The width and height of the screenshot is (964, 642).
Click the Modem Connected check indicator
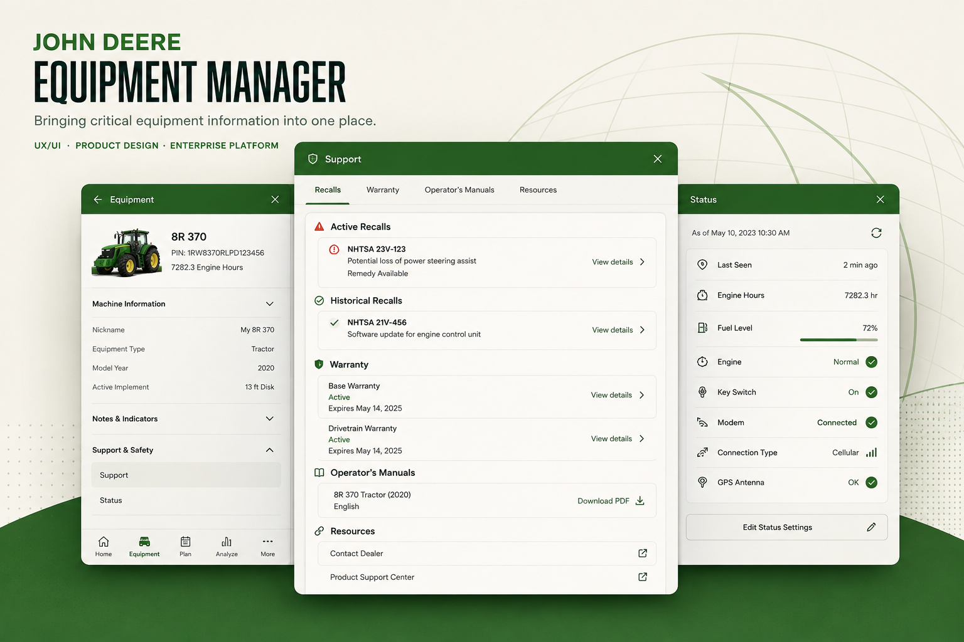[871, 423]
